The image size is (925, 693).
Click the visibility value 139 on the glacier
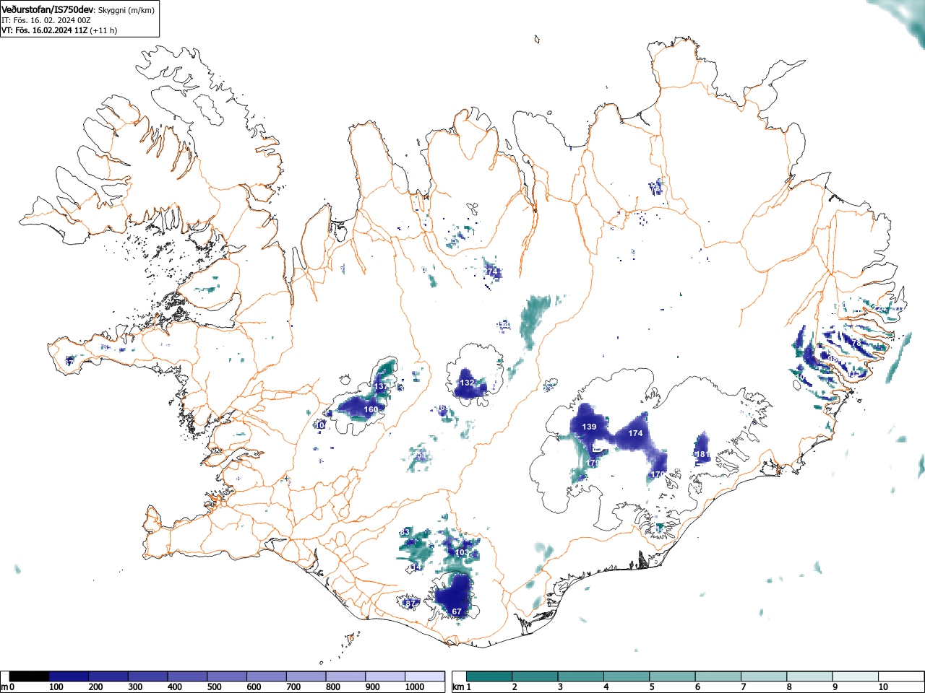pos(590,427)
